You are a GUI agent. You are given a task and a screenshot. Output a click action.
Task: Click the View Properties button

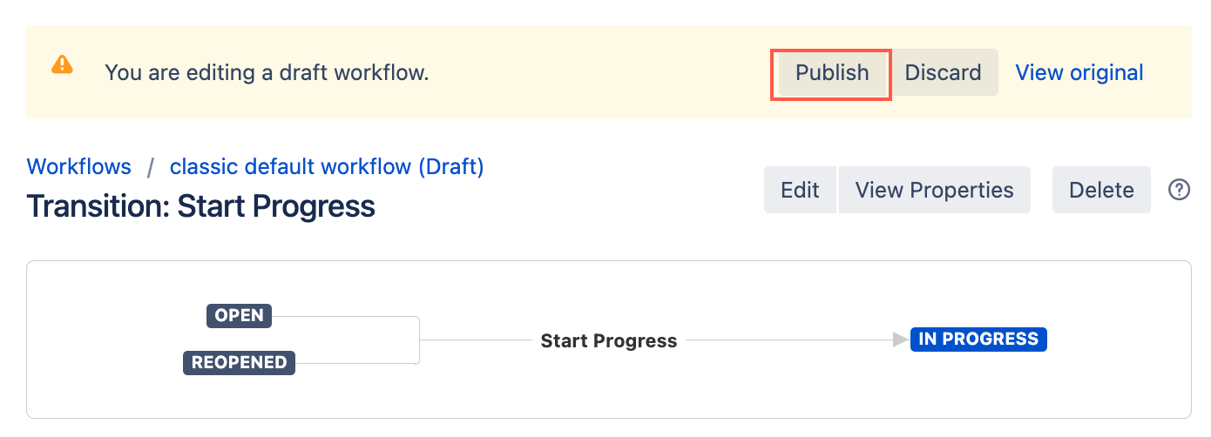point(934,190)
